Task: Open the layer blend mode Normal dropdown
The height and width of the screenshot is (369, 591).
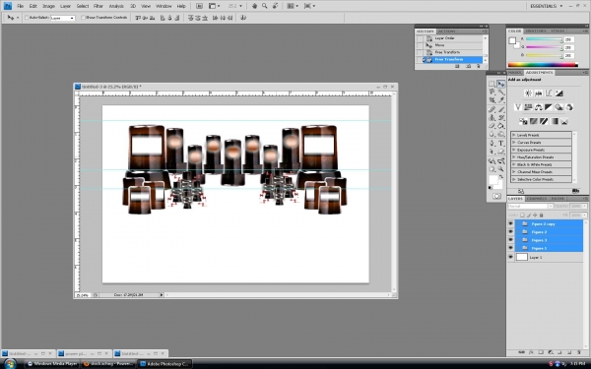Action: pyautogui.click(x=530, y=207)
